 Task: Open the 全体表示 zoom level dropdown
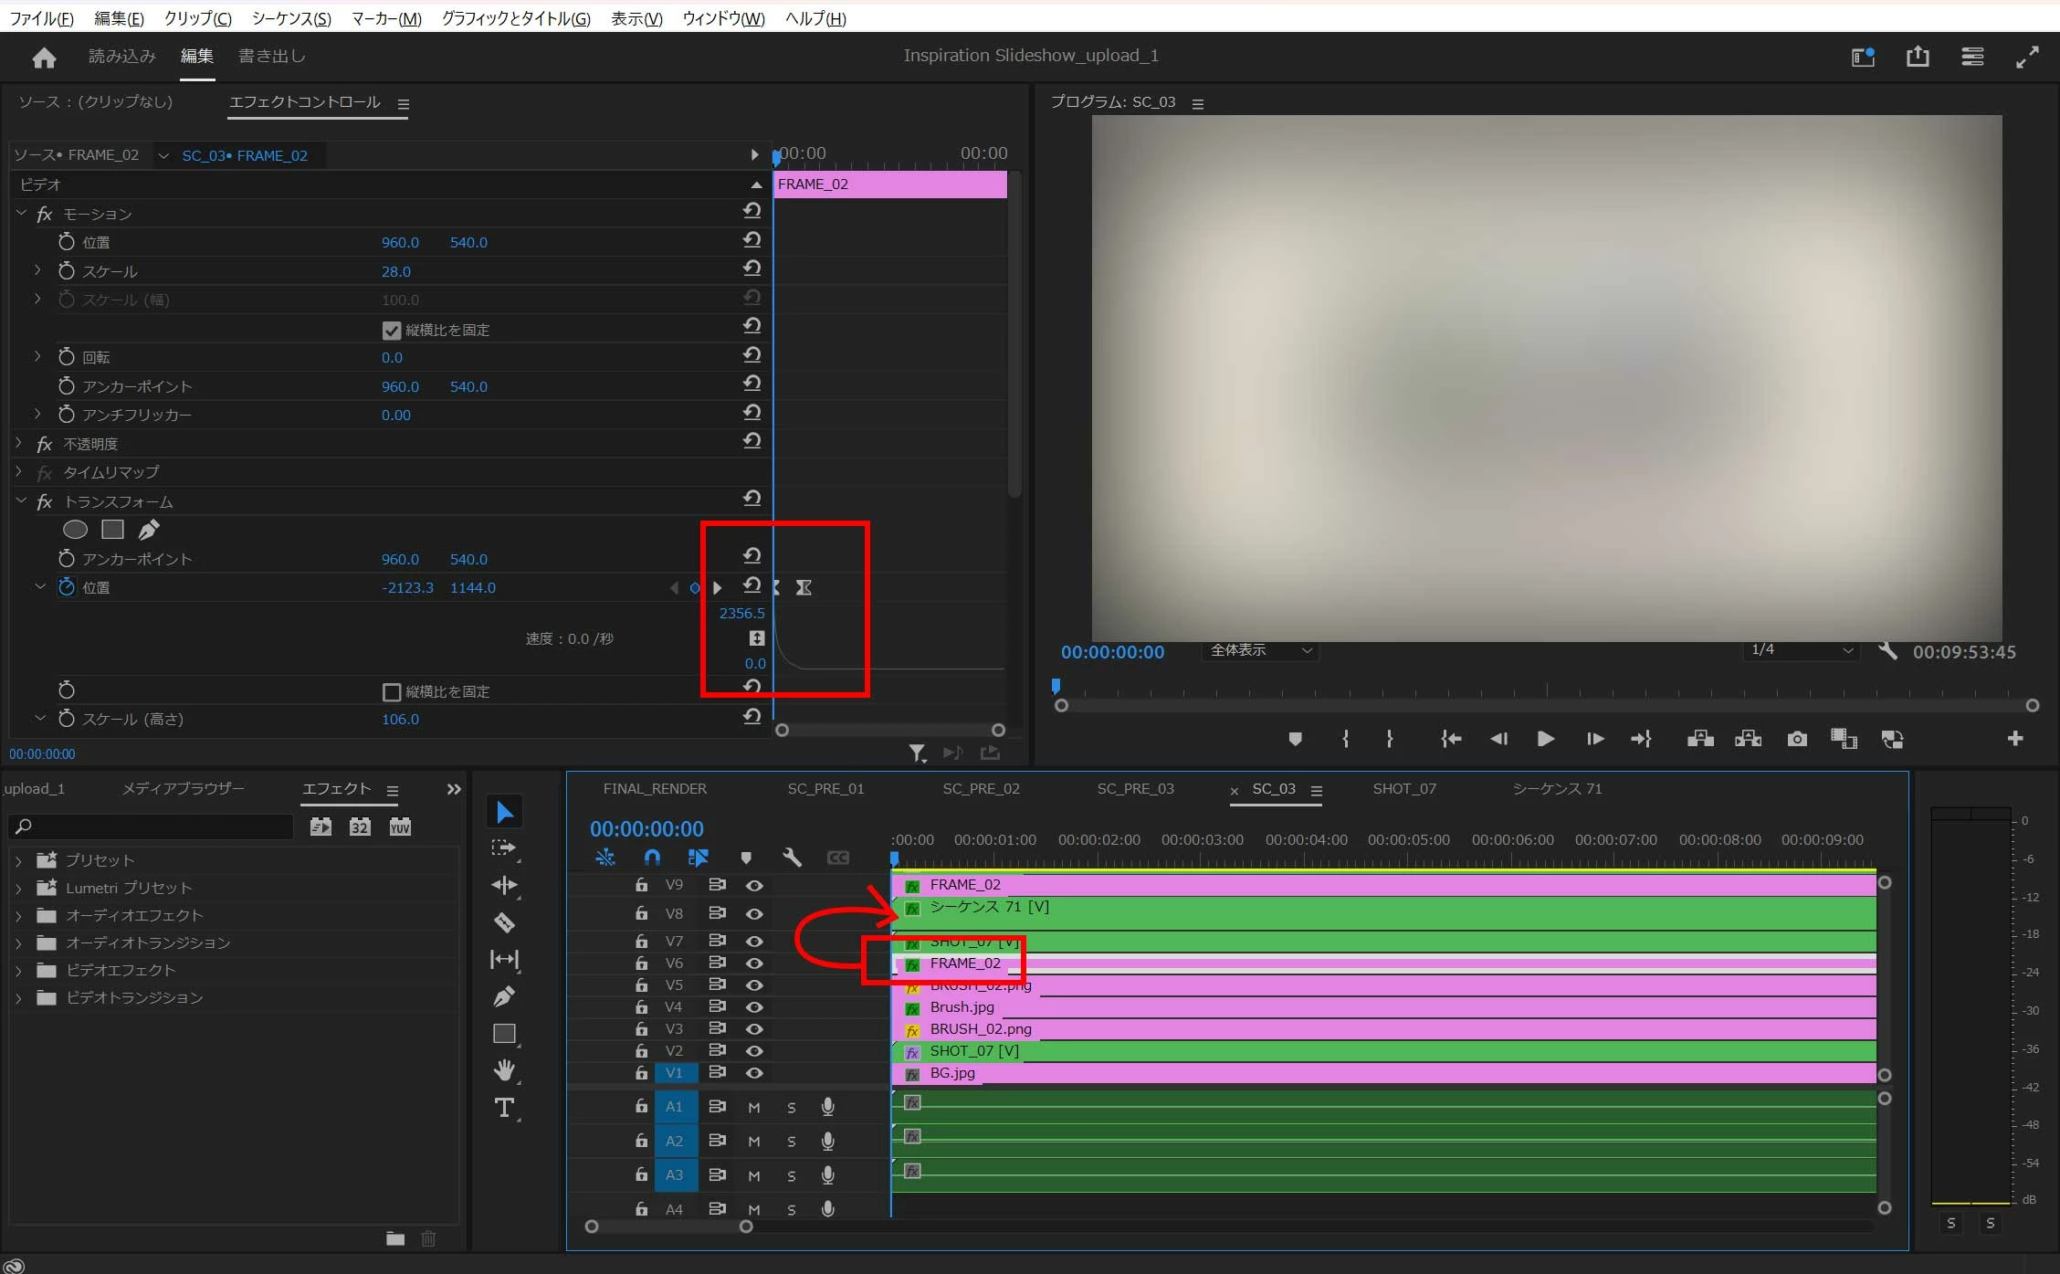pyautogui.click(x=1260, y=650)
